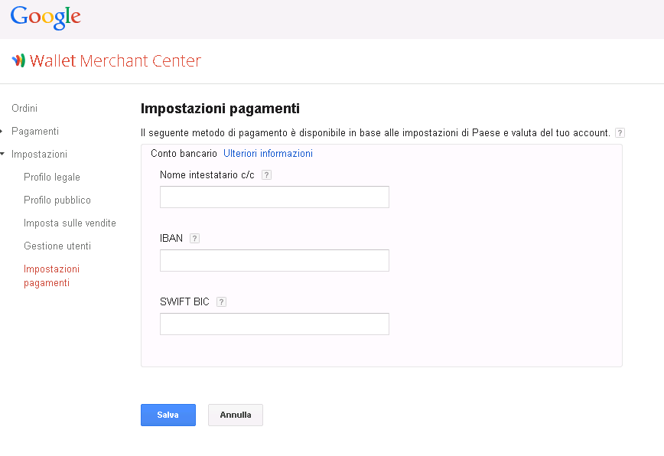The width and height of the screenshot is (664, 456).
Task: Follow the Ulteriori informazioni link
Action: (268, 153)
